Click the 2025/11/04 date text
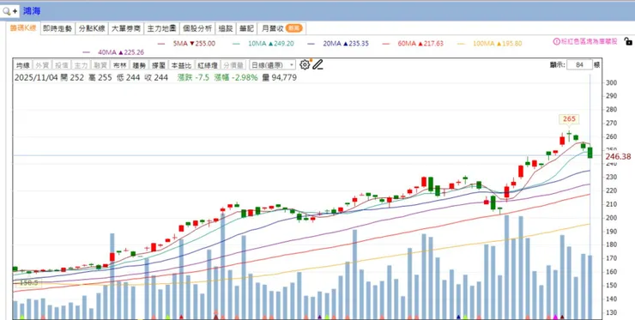 pos(36,77)
